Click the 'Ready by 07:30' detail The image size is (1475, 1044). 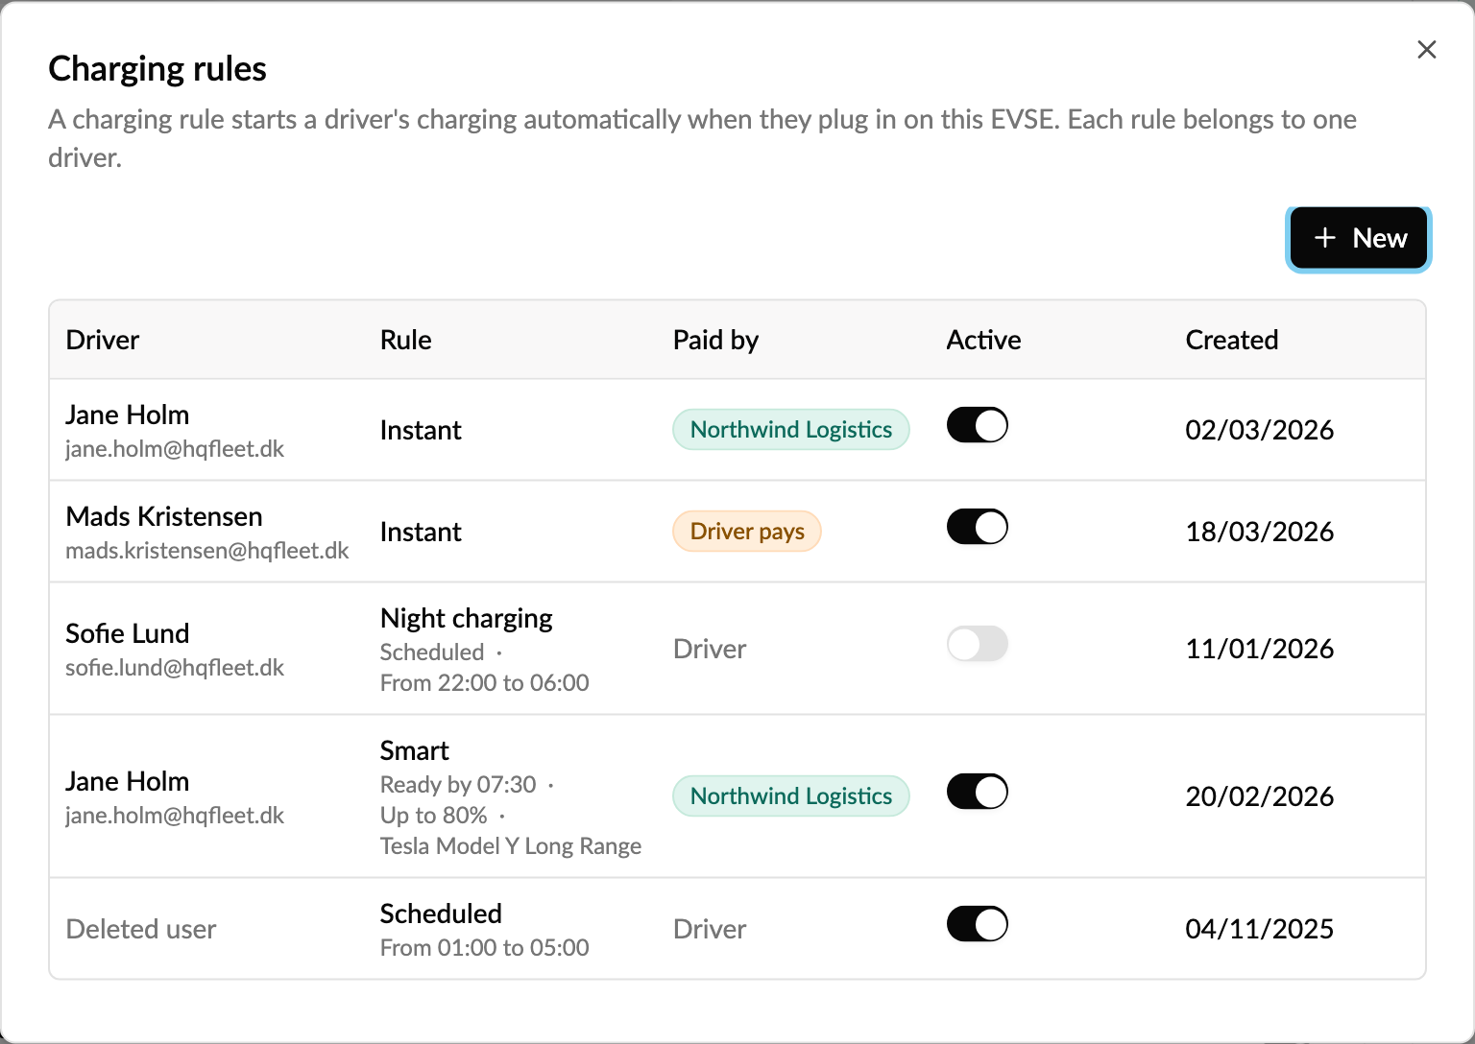[458, 785]
